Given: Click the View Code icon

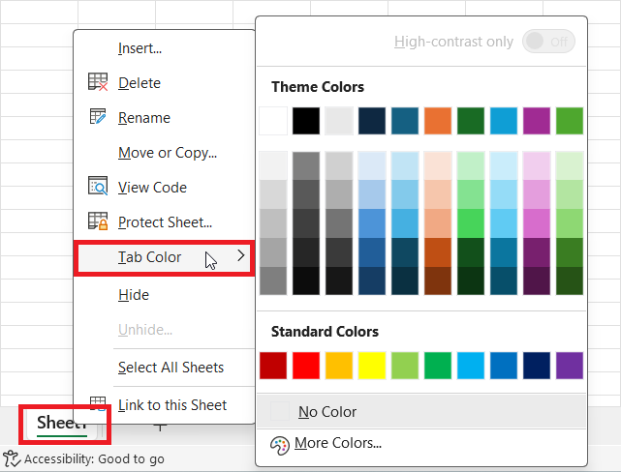Looking at the screenshot, I should 98,188.
